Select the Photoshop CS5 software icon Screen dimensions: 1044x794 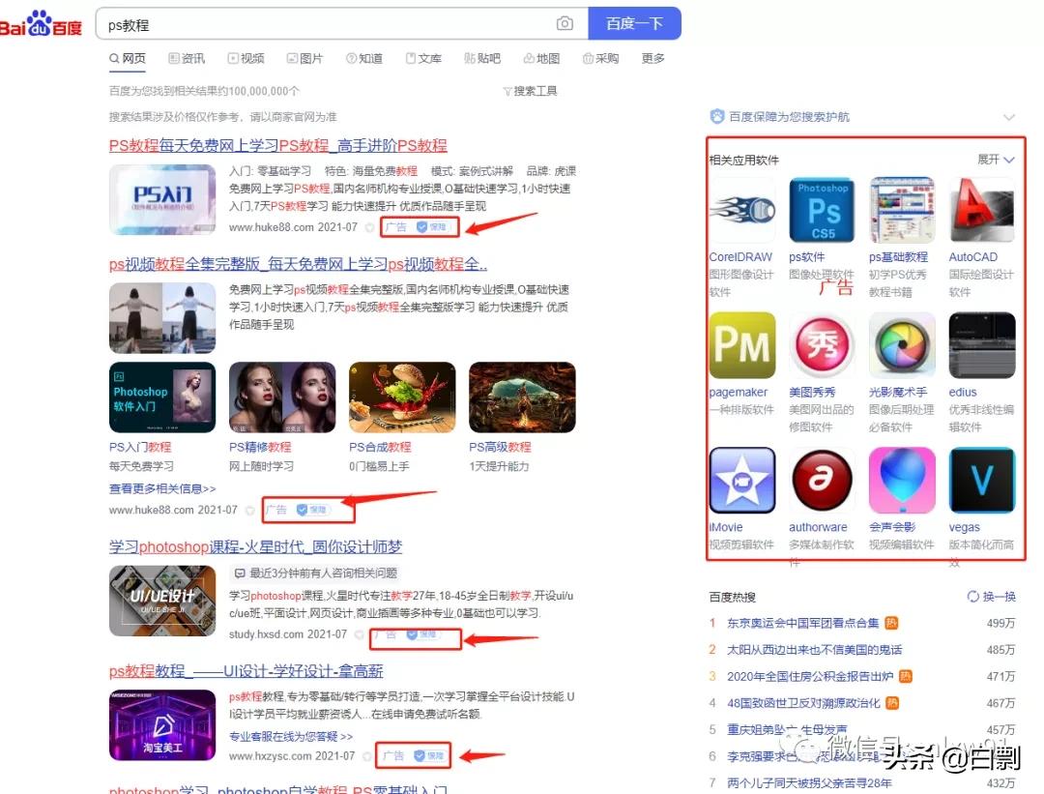822,209
